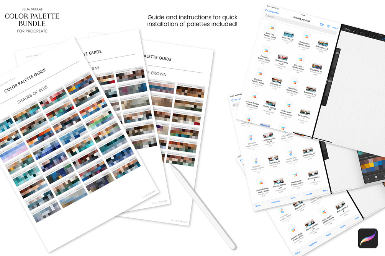Screen dimensions: 385x256
Task: Tap Select button in top Files screen
Action: pos(335,28)
